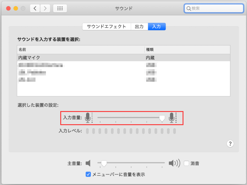
Task: Click the 入力音量 slider thumb
Action: click(162, 119)
